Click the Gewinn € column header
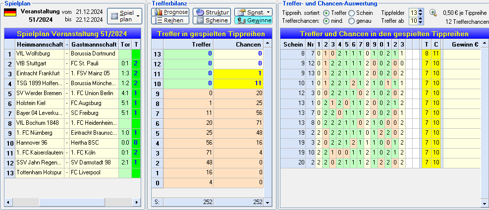The width and height of the screenshot is (489, 210). click(x=462, y=44)
